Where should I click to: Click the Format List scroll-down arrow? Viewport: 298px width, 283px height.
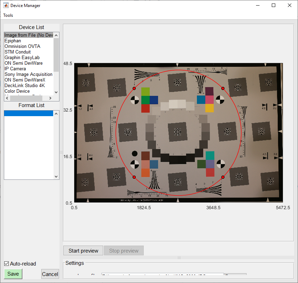[x=56, y=176]
